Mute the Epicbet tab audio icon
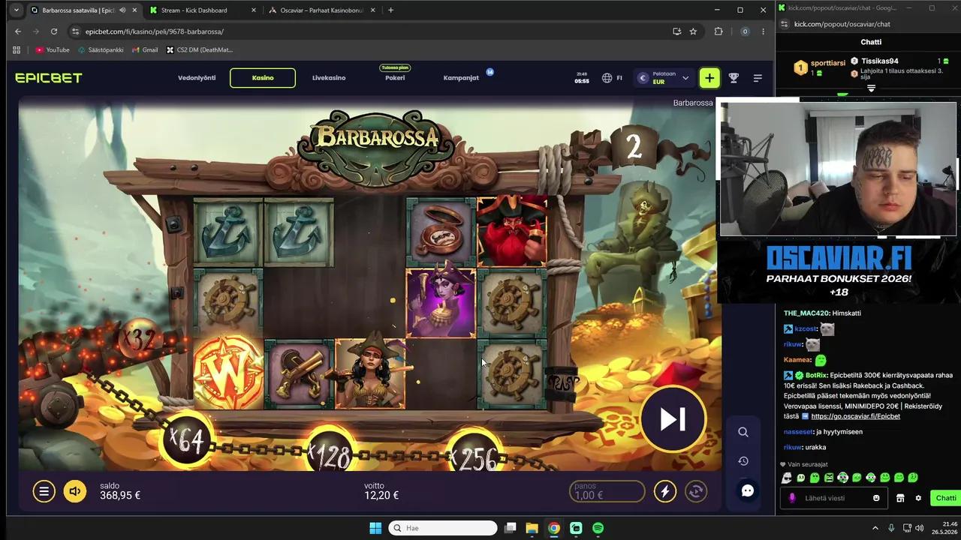 point(122,10)
